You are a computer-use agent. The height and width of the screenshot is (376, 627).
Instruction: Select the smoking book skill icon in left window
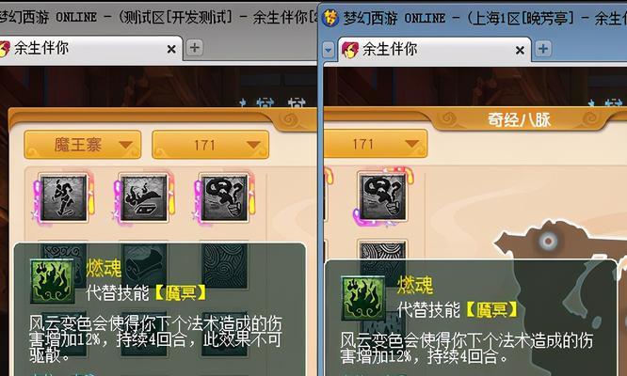click(144, 198)
